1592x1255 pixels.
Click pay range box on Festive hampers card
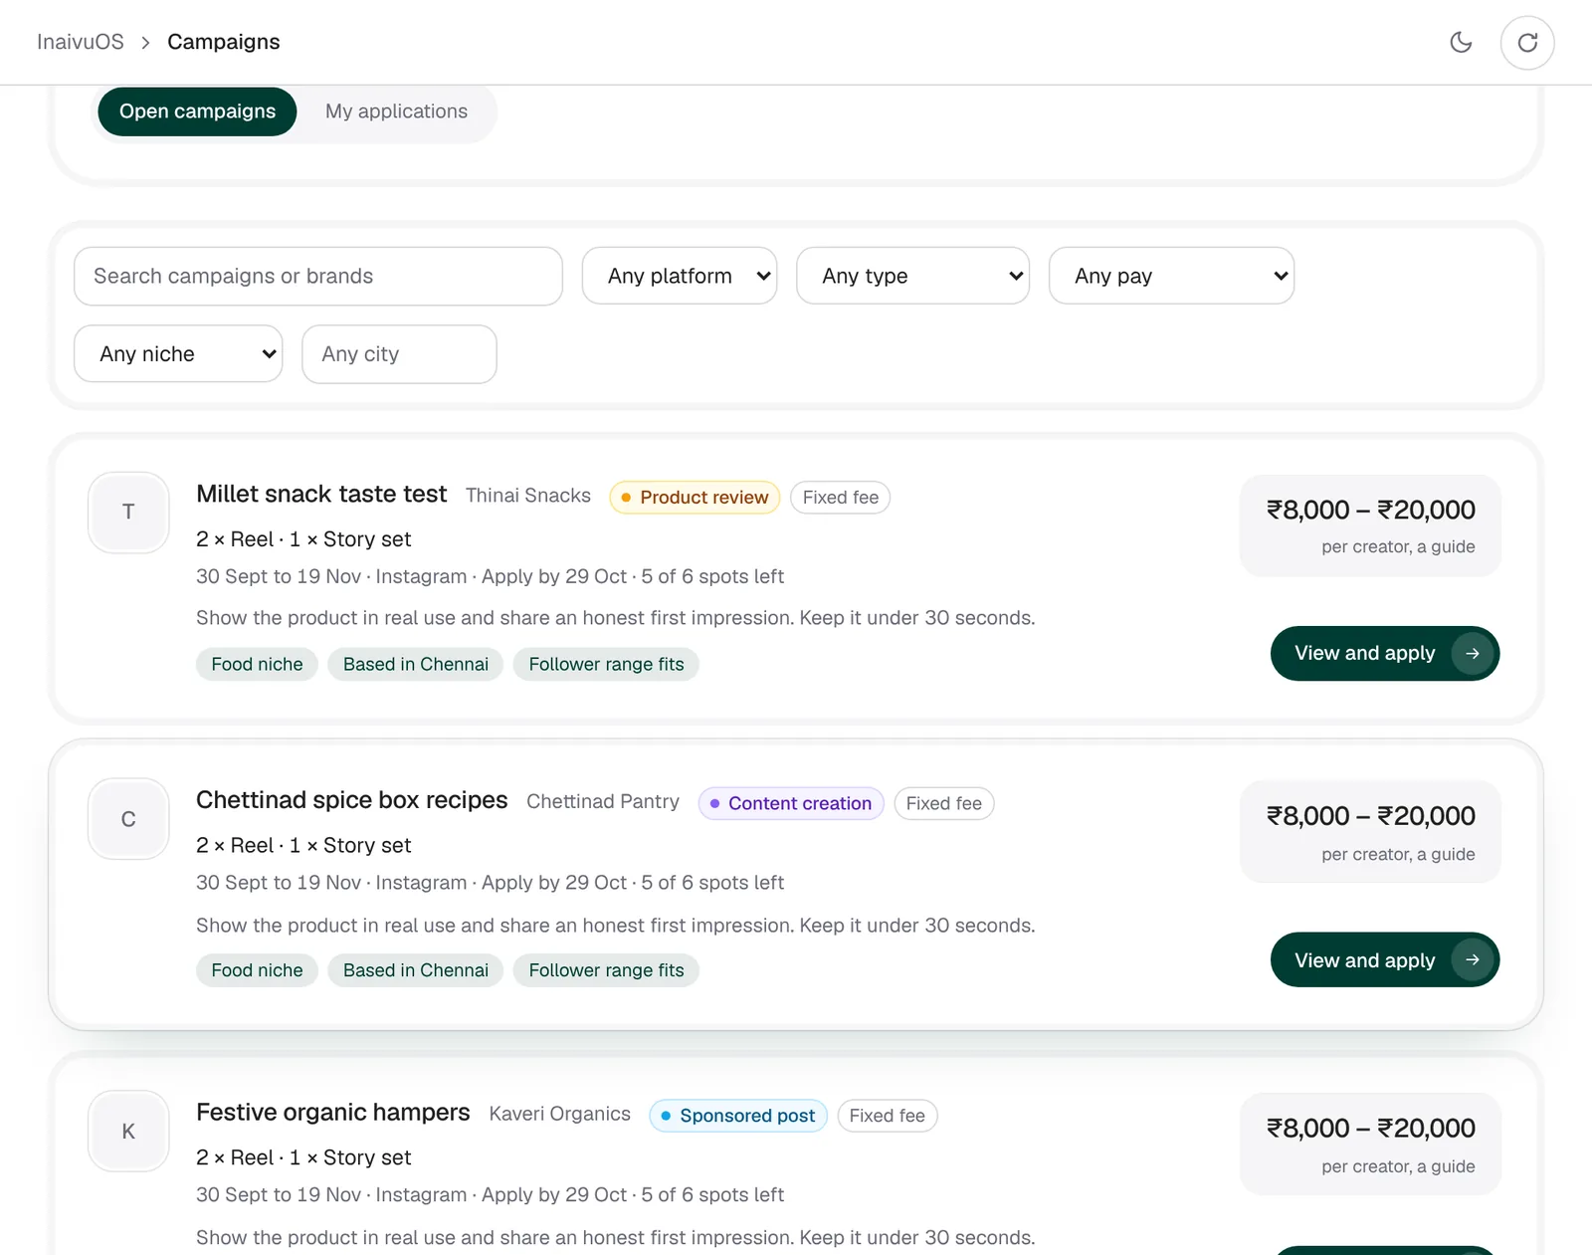[1370, 1145]
